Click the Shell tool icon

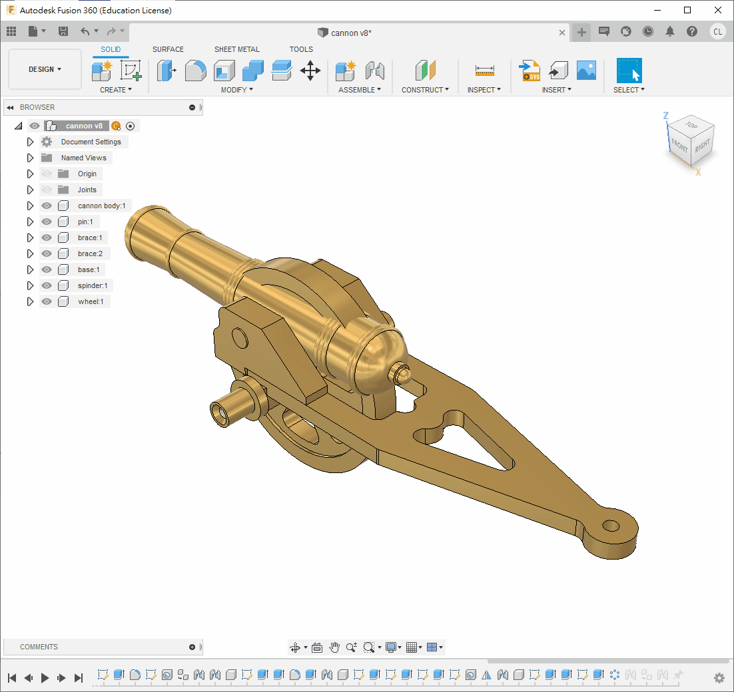[224, 70]
